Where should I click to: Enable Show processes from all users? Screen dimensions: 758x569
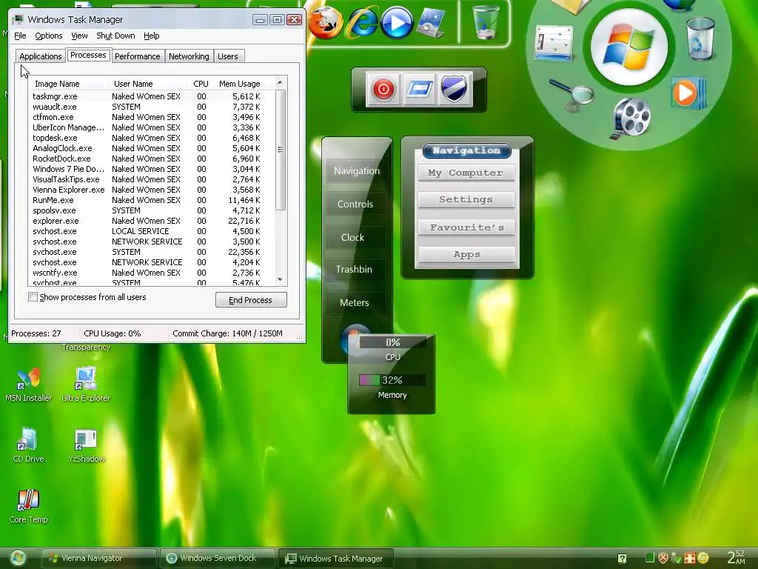point(33,297)
